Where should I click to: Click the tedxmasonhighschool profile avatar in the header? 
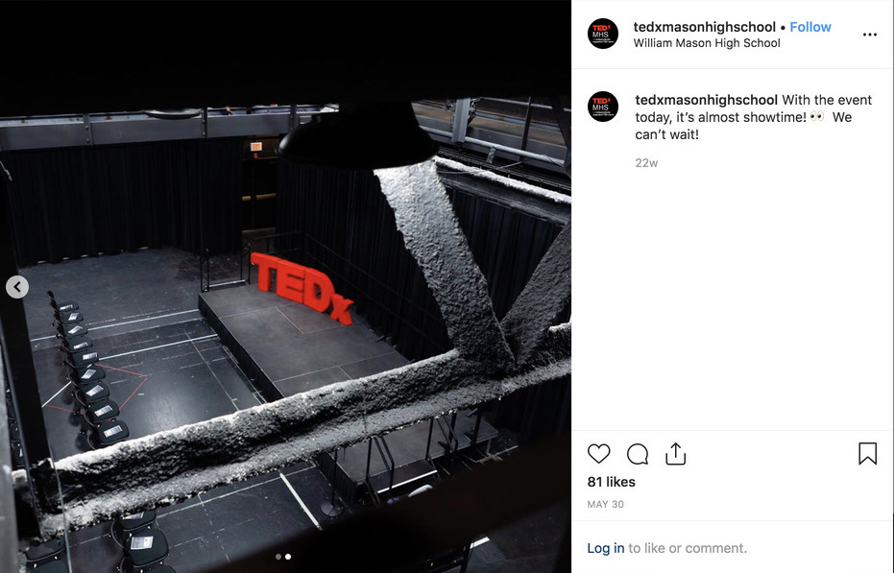pos(603,34)
